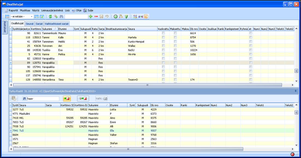Click the magnifier with plus icon
This screenshot has width=301, height=158.
[56, 16]
